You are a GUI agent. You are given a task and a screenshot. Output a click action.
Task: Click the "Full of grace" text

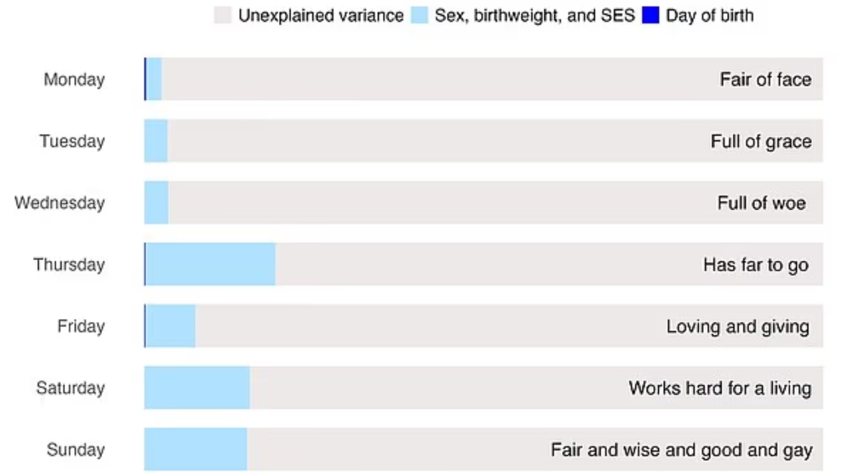click(x=761, y=141)
